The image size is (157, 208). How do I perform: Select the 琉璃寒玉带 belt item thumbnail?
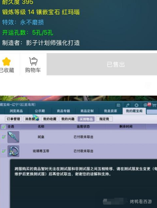pos(13,151)
